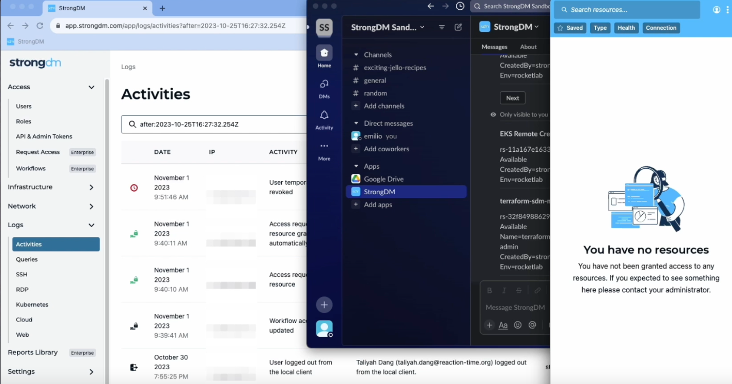Open Google Drive app in Slack
The height and width of the screenshot is (384, 732).
pos(383,179)
